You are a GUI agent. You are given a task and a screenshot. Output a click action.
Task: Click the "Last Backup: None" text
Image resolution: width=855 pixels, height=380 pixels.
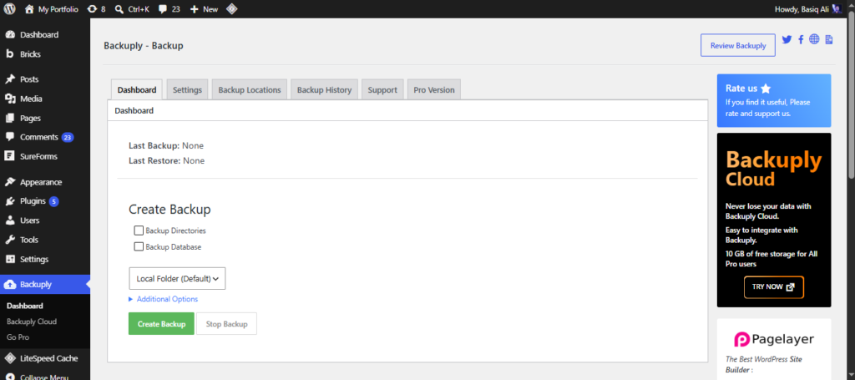click(x=166, y=145)
